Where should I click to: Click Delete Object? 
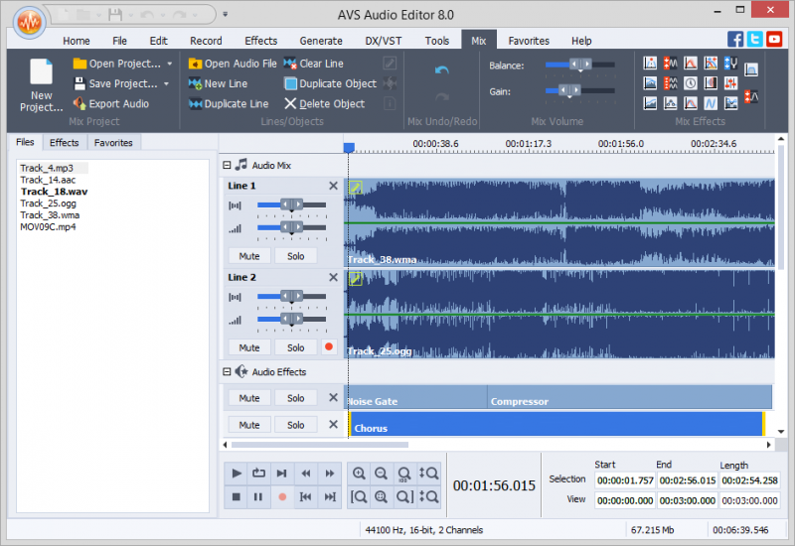coord(325,104)
